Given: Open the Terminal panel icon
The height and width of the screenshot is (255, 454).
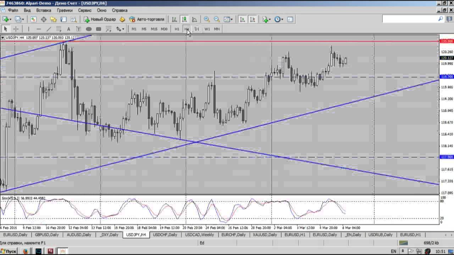Looking at the screenshot, I should point(63,19).
